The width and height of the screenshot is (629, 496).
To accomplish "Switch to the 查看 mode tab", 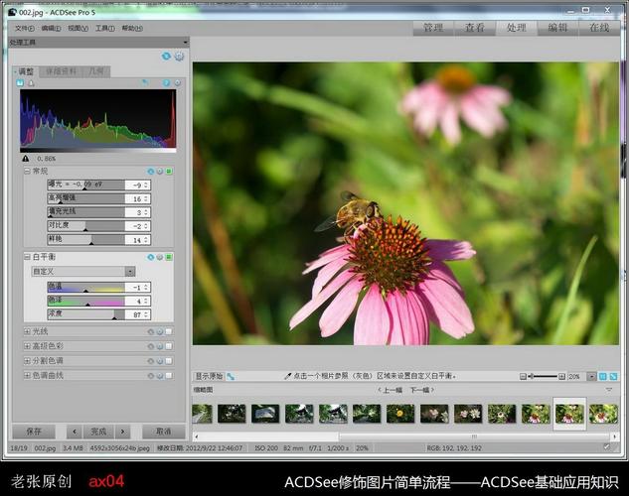I will point(475,28).
